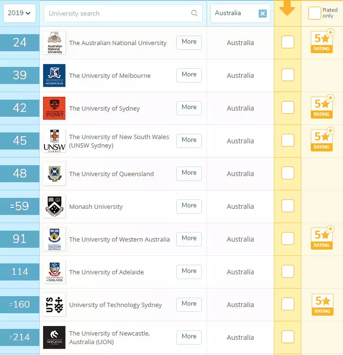343x355 pixels.
Task: Open The University of Newcastle link
Action: [x=109, y=337]
